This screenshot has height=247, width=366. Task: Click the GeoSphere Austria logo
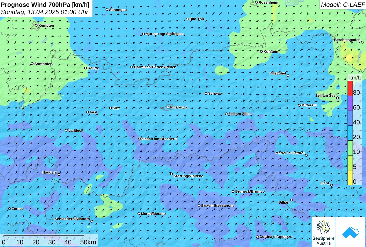323,232
